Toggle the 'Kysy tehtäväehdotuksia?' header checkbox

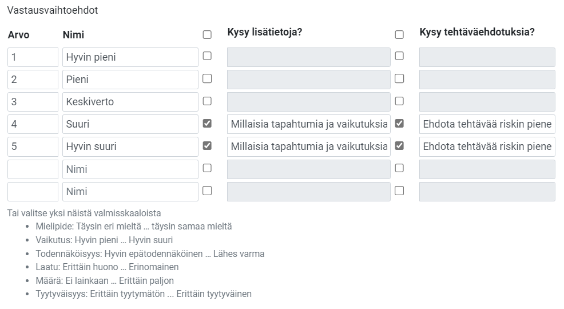399,34
